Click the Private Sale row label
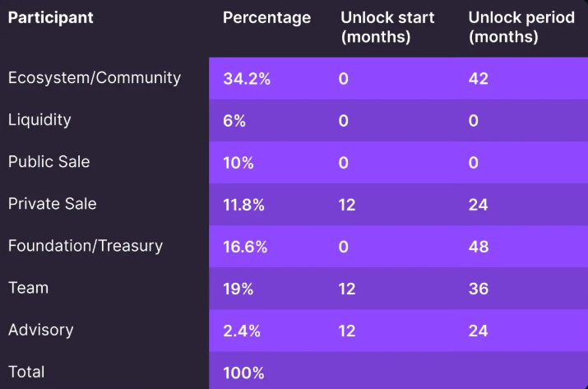This screenshot has width=588, height=389. pos(52,204)
